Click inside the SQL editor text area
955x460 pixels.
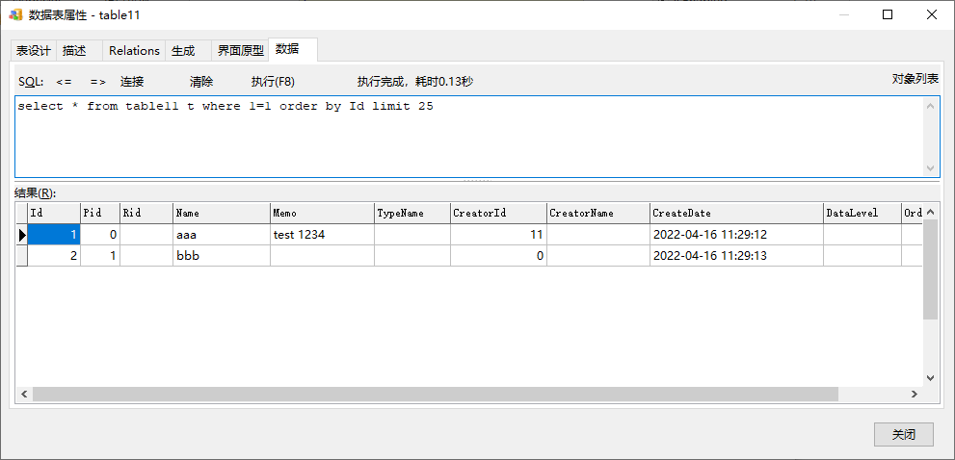(x=469, y=137)
